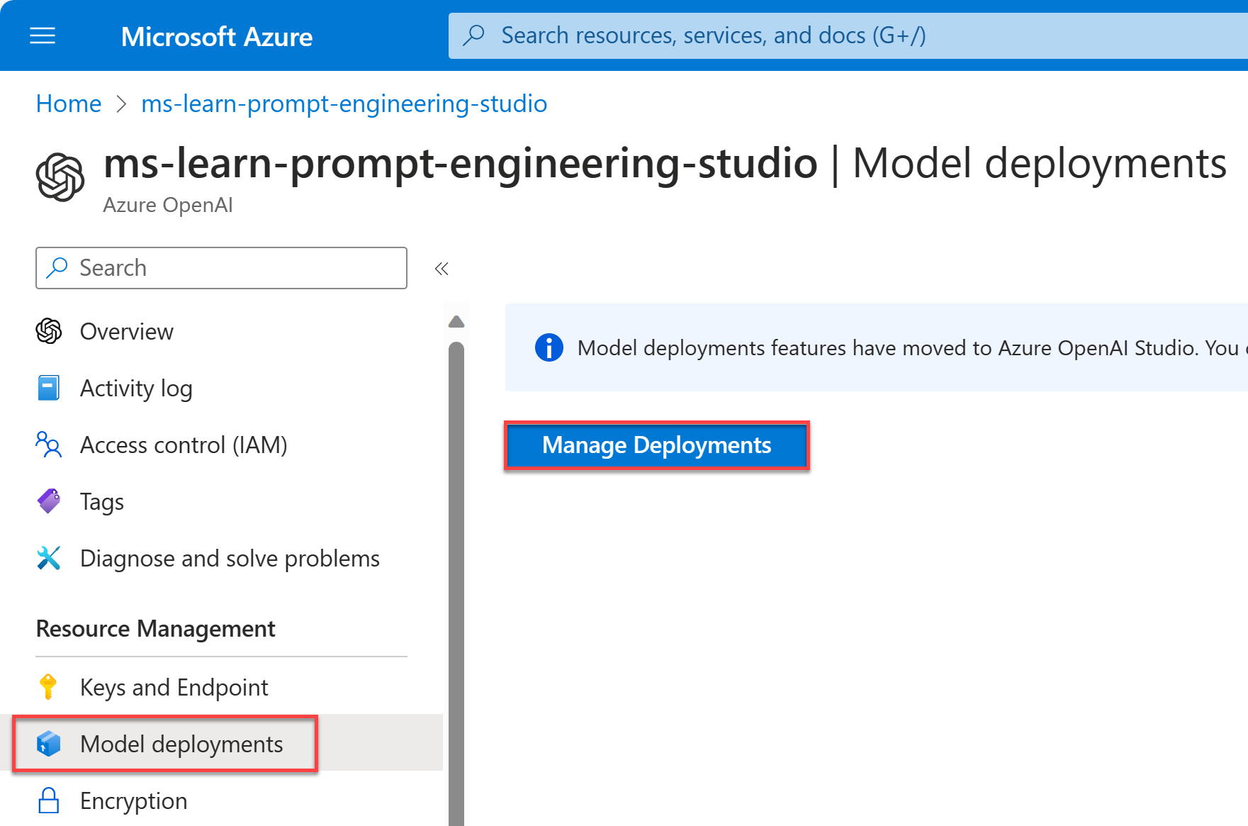This screenshot has height=826, width=1248.
Task: Open the Azure OpenAI Overview icon
Action: (x=48, y=331)
